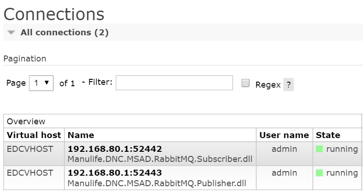Open connection 192.168.80.1:52443
Screen dimensions: 363x194
click(x=115, y=173)
